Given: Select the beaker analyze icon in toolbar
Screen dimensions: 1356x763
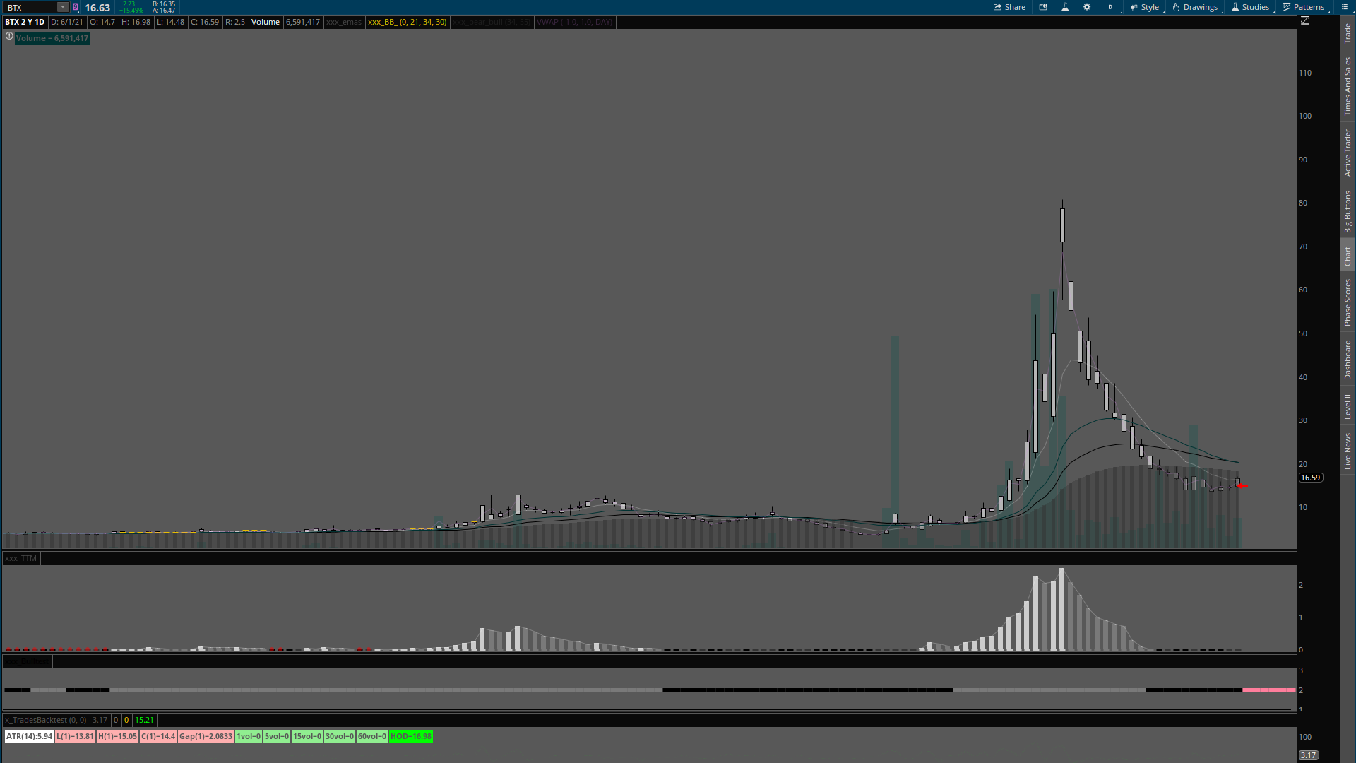Looking at the screenshot, I should pos(1064,7).
